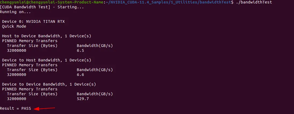
Task: Click the "[CUDA Bandwidth Test] - Starting..." line
Action: coord(42,7)
